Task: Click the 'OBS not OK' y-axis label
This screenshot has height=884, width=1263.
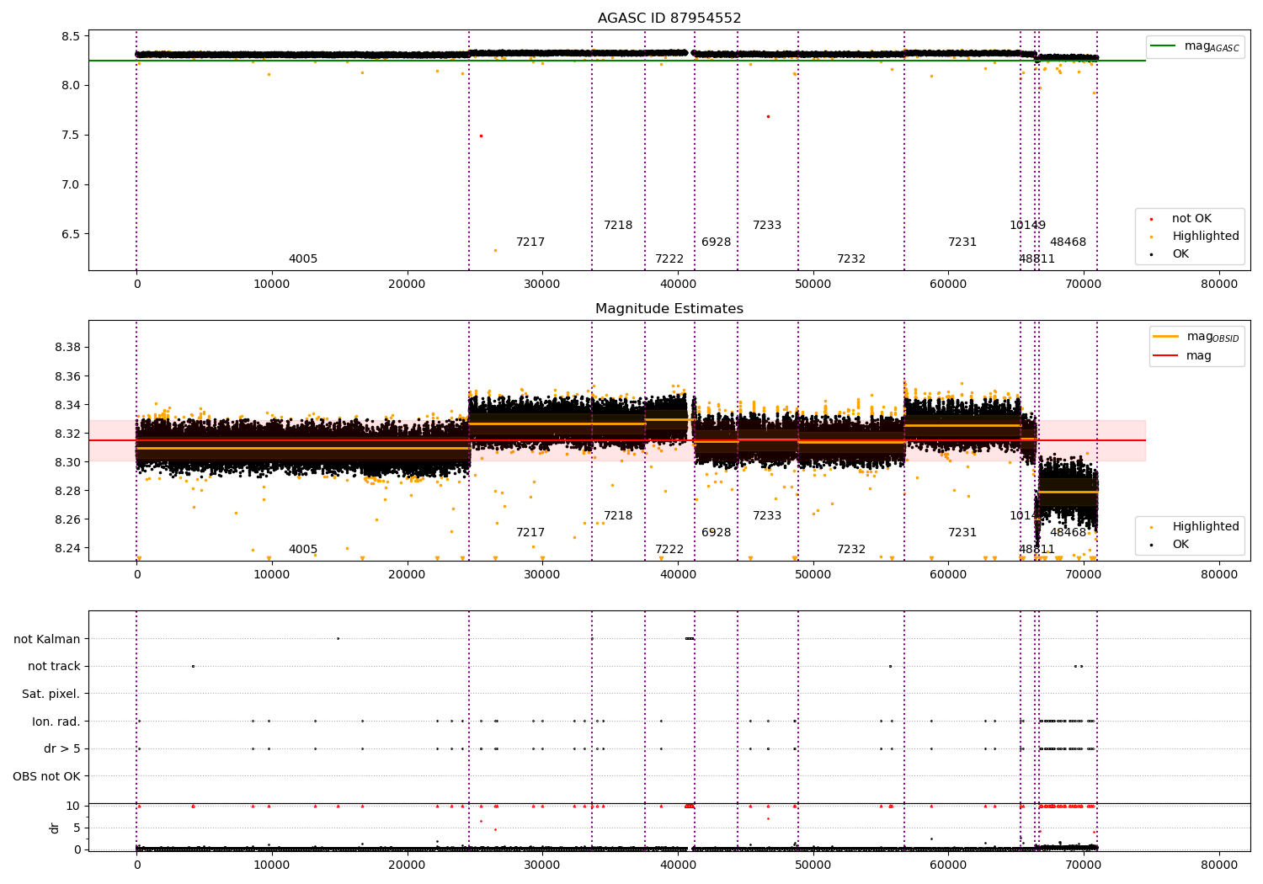Action: pos(47,776)
